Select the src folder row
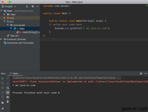 click(20, 22)
